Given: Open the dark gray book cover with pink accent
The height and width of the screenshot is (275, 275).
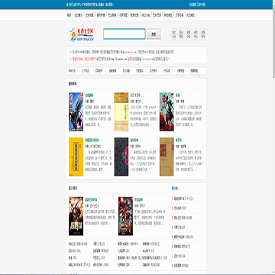Looking at the screenshot, I should pos(121,157).
